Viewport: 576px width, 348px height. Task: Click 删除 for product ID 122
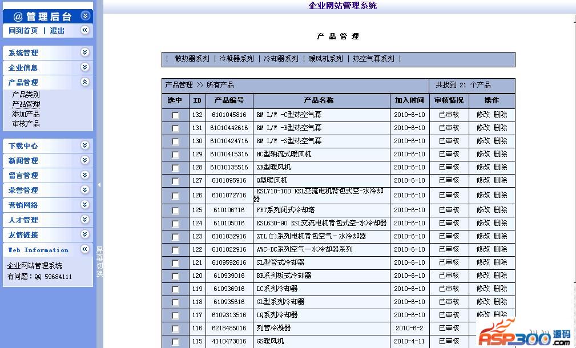point(500,249)
